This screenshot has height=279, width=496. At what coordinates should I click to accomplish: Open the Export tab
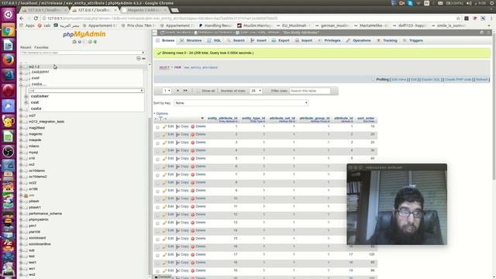coord(281,40)
